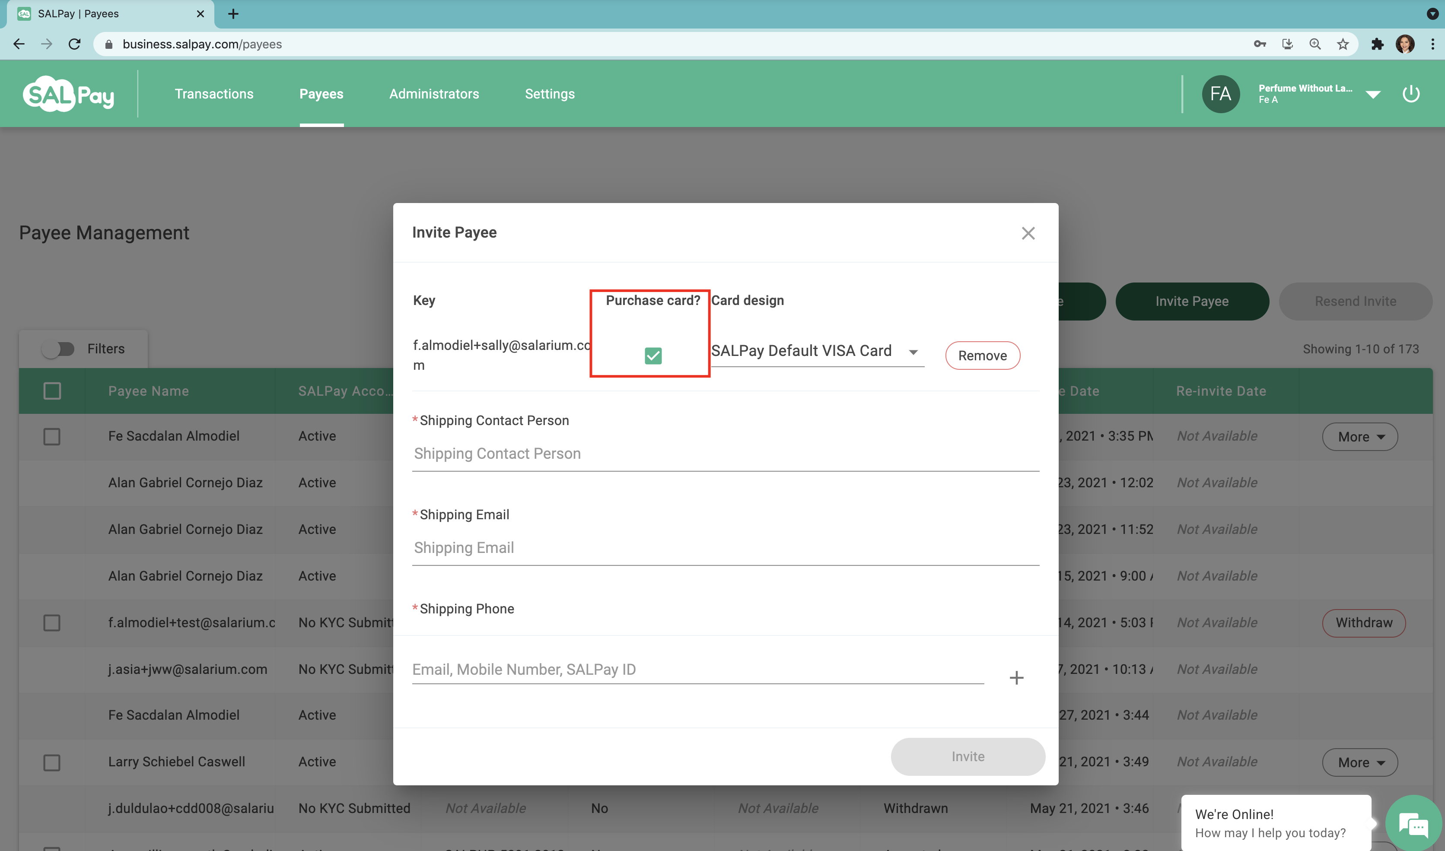Close the SALPay Payees browser tab

(x=200, y=14)
